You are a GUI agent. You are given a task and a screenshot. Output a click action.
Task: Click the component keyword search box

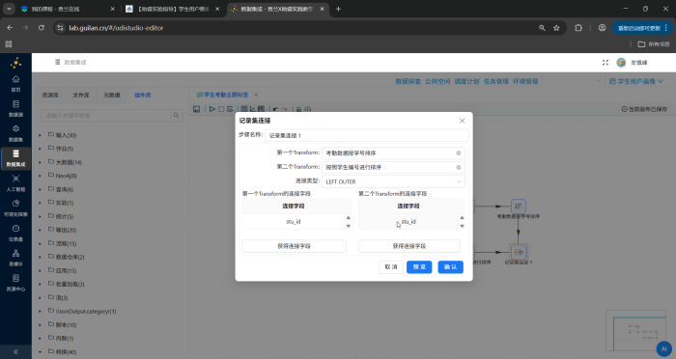[x=105, y=115]
